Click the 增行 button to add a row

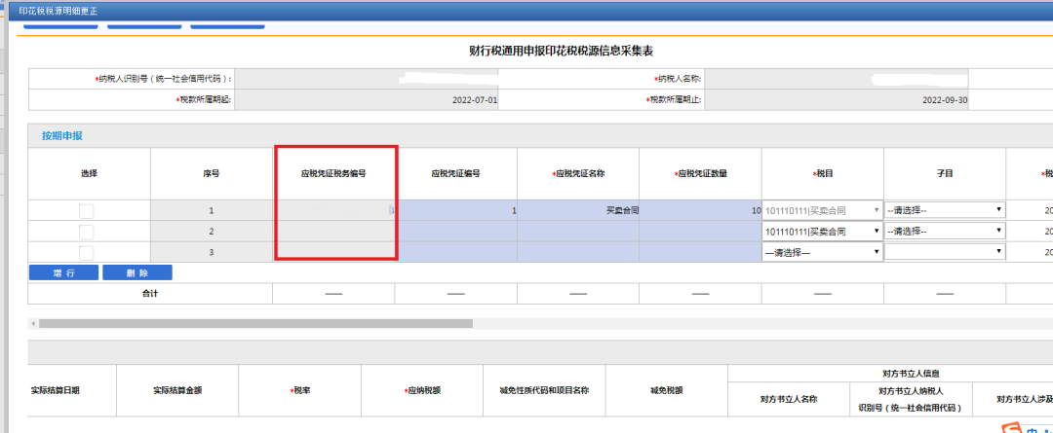63,272
